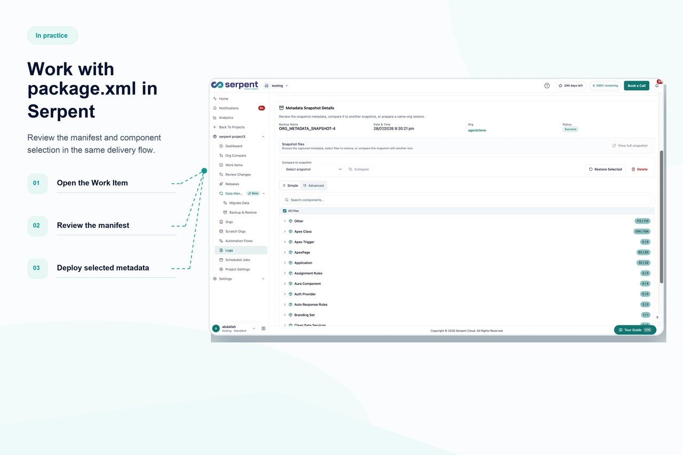Screen dimensions: 683x455
Task: Open the agentclone org link
Action: pos(477,130)
